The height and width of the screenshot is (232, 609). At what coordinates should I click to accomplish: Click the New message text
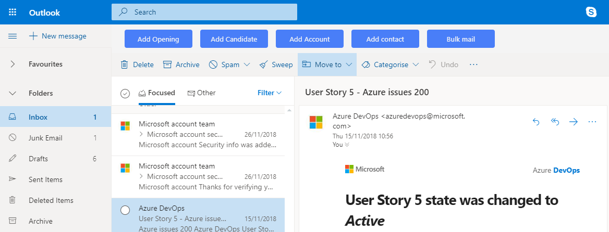64,36
